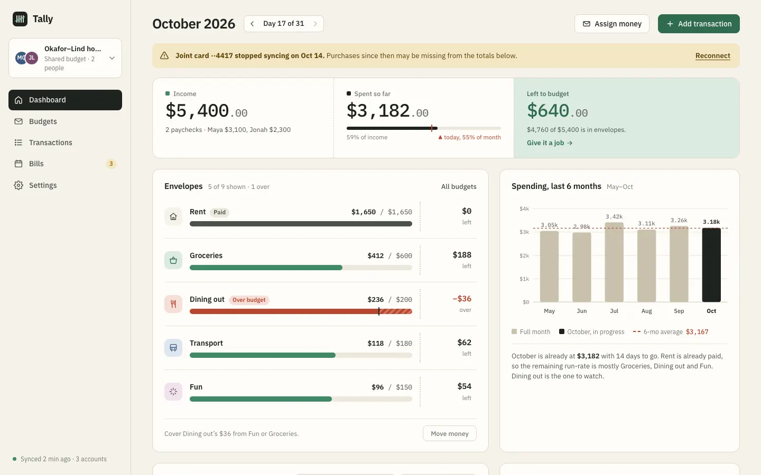Click the $640.00 left to budget amount

pos(557,111)
